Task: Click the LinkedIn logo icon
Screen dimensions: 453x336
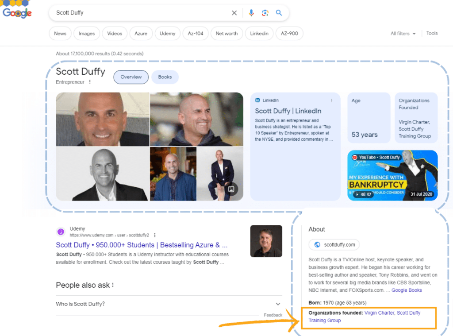Action: click(x=257, y=100)
